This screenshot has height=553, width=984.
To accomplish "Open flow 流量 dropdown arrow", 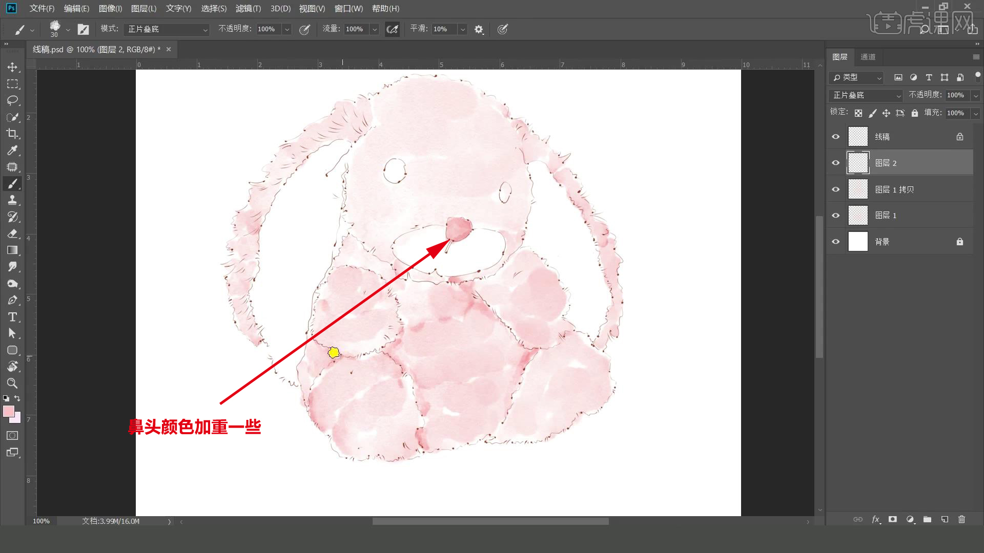I will click(x=375, y=29).
